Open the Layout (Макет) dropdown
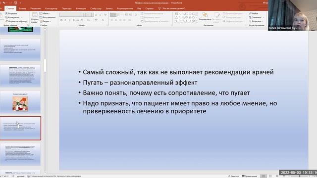Viewport: 317px width, 178px height. [x=45, y=13]
